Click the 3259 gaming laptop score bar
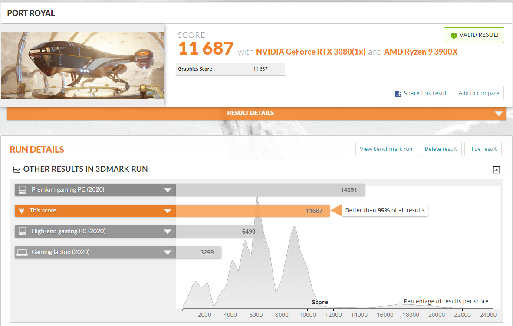Image resolution: width=513 pixels, height=326 pixels. pyautogui.click(x=199, y=252)
